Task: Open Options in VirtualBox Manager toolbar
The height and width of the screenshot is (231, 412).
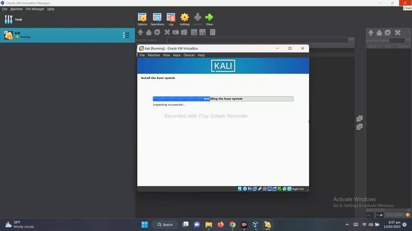Action: (142, 19)
